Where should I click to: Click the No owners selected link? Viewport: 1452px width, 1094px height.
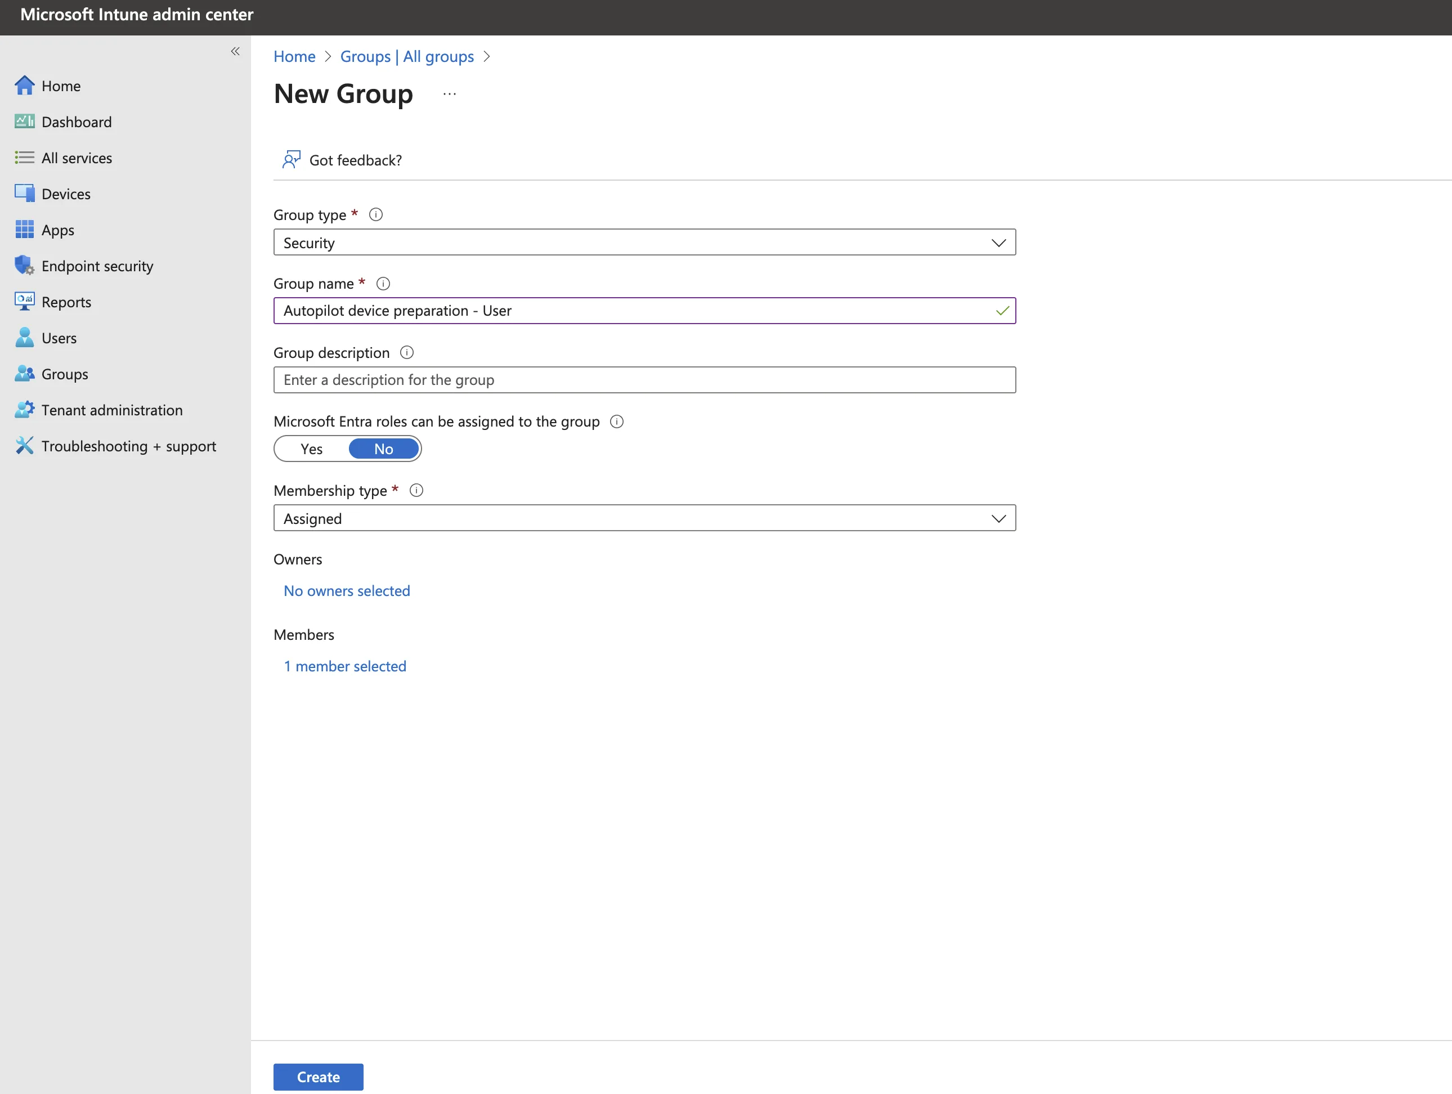tap(347, 591)
